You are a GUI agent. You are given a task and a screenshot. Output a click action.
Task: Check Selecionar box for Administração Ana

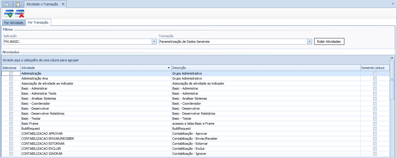(x=11, y=78)
